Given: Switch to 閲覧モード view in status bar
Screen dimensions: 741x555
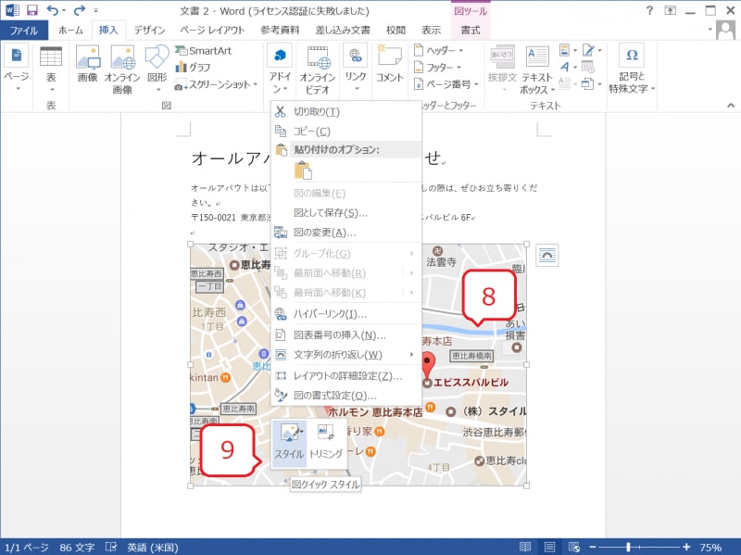Looking at the screenshot, I should click(524, 547).
